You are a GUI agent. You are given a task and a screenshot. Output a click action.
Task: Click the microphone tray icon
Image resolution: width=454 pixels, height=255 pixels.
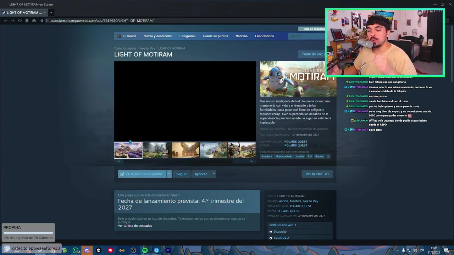click(403, 250)
